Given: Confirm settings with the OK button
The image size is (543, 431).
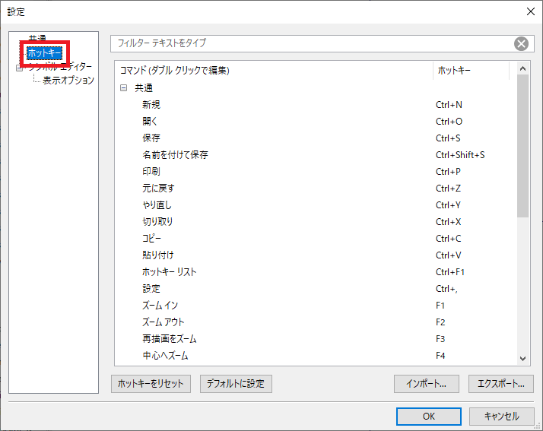Looking at the screenshot, I should click(429, 416).
